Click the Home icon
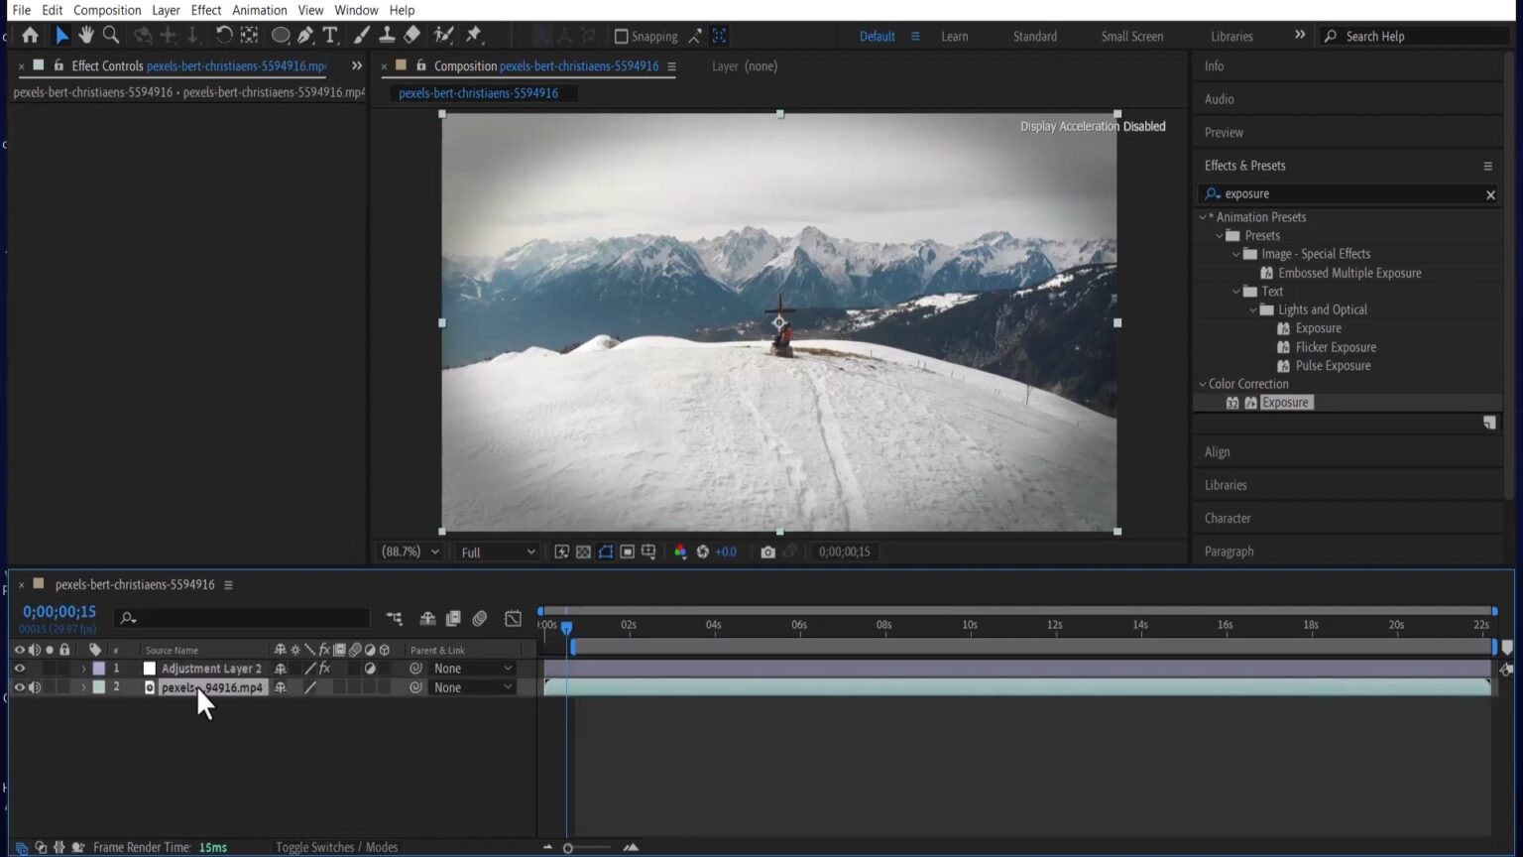The height and width of the screenshot is (857, 1523). pos(31,36)
